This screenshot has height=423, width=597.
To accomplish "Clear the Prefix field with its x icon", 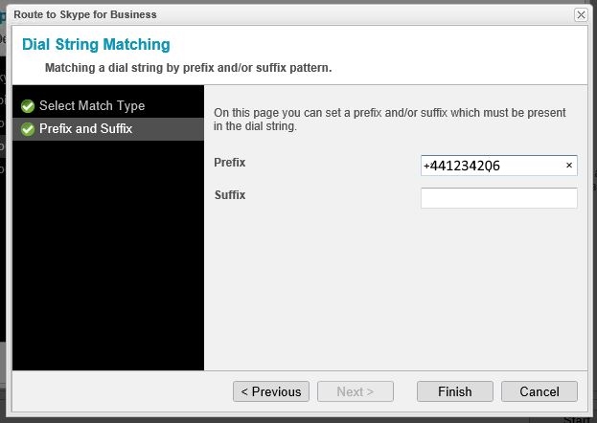I will click(568, 166).
